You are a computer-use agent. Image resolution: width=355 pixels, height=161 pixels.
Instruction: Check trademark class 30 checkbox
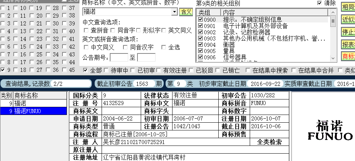[x=48, y=24]
